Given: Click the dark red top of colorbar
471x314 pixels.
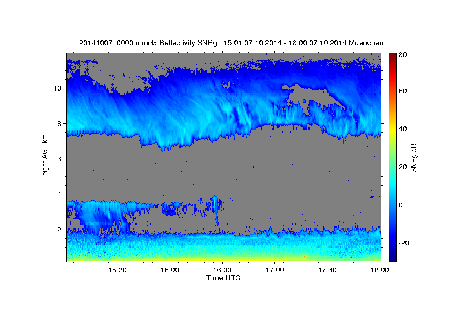Looking at the screenshot, I should (x=392, y=57).
